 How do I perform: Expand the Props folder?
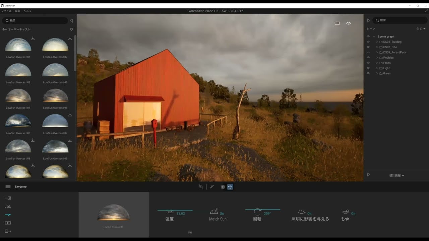[377, 63]
